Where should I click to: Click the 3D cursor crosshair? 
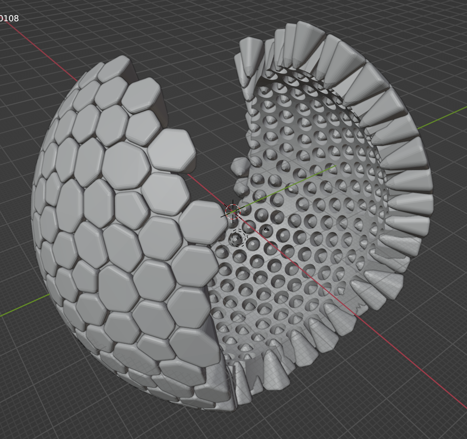click(x=233, y=211)
